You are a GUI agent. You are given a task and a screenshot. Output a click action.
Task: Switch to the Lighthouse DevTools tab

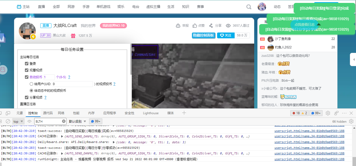coord(151,113)
